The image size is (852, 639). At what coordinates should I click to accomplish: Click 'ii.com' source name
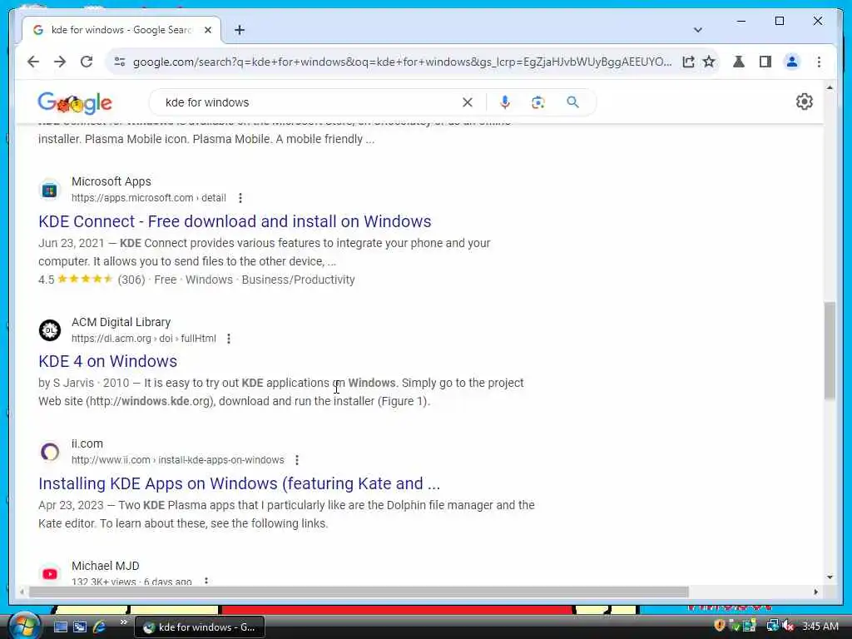pyautogui.click(x=87, y=444)
